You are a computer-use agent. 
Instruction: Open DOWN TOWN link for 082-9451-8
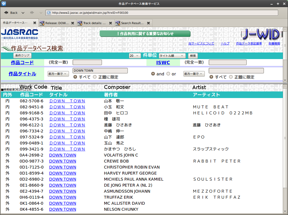click(x=67, y=107)
